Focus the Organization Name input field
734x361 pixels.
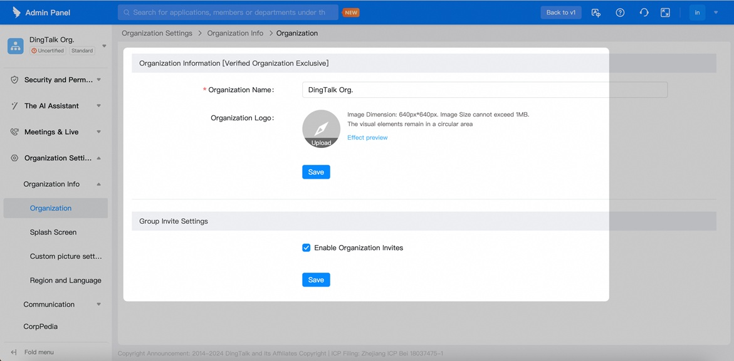tap(485, 90)
